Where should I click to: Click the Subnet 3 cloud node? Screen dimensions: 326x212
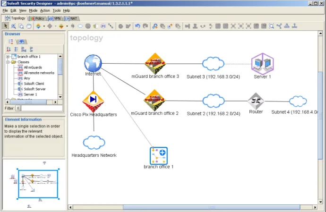pos(213,64)
